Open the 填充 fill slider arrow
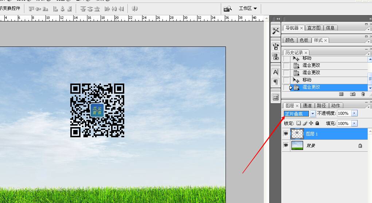Screen dimensions: 372x203 pyautogui.click(x=354, y=123)
